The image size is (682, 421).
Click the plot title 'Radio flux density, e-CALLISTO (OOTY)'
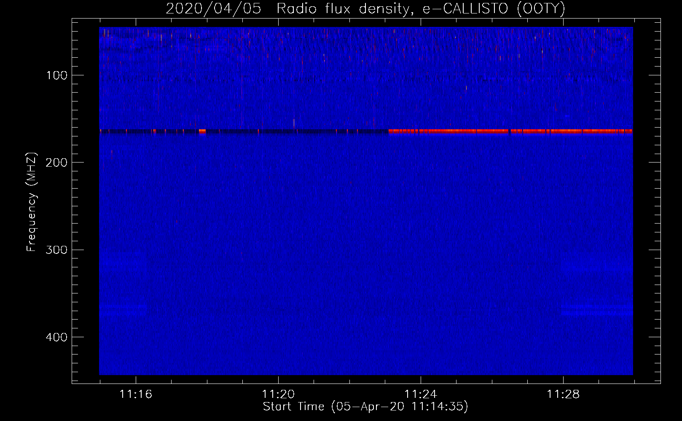[x=421, y=9]
